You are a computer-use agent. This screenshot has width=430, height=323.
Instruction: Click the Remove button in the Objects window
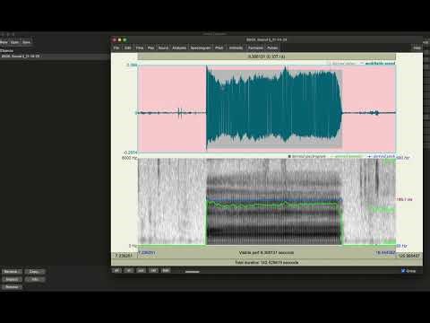point(12,287)
